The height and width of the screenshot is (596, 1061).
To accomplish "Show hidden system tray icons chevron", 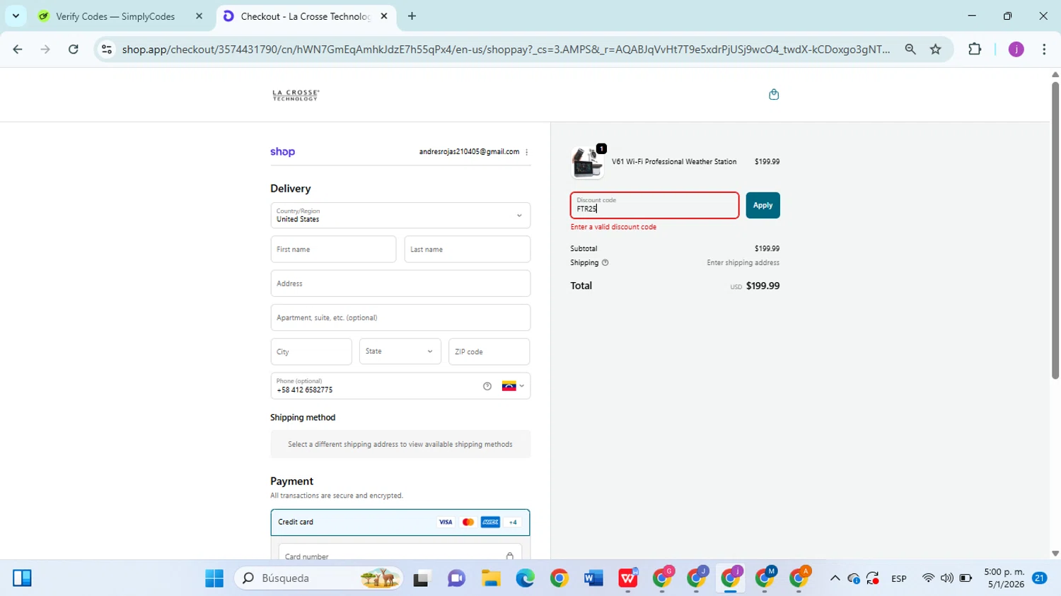I will click(x=835, y=578).
